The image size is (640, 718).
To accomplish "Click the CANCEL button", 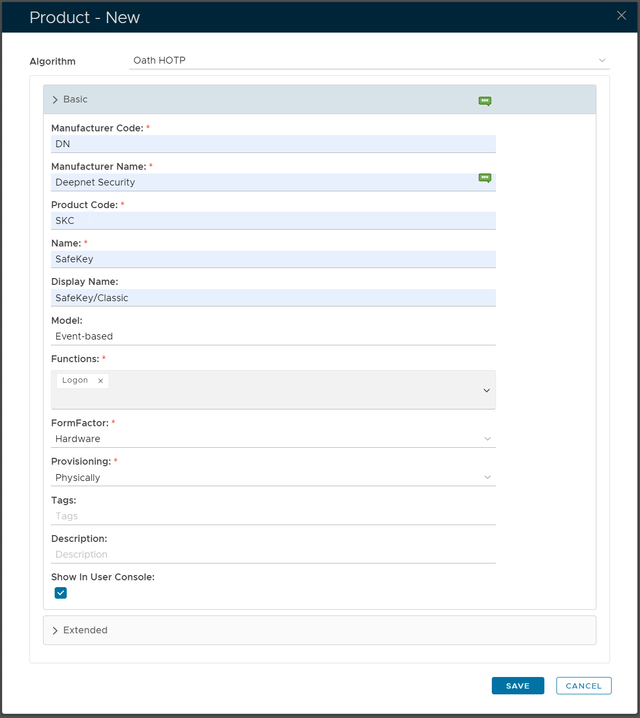I will 583,686.
